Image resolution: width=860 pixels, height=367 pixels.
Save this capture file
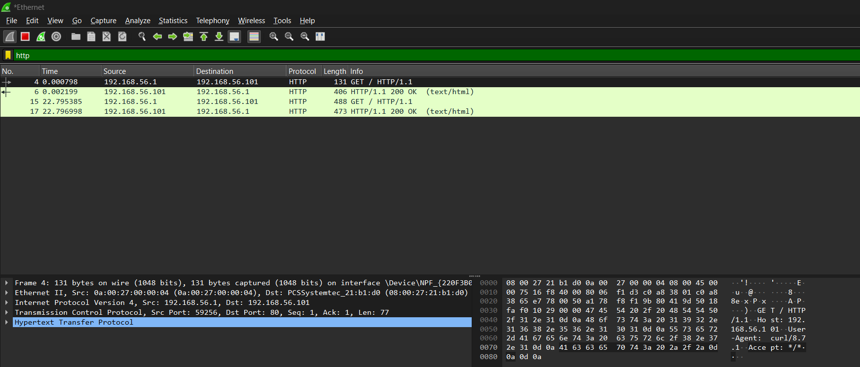point(91,36)
